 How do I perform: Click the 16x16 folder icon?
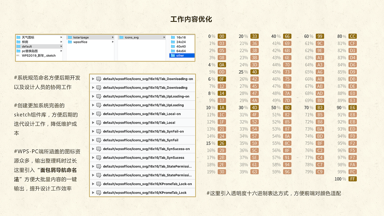click(173, 37)
